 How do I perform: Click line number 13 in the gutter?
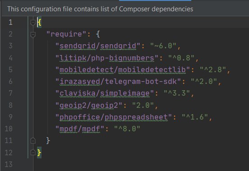coord(9,164)
